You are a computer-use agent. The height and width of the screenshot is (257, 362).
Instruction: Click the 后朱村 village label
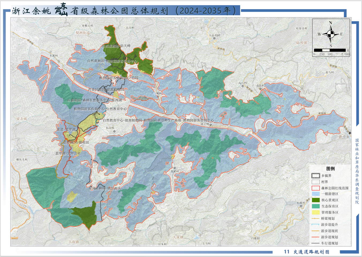coord(162,244)
